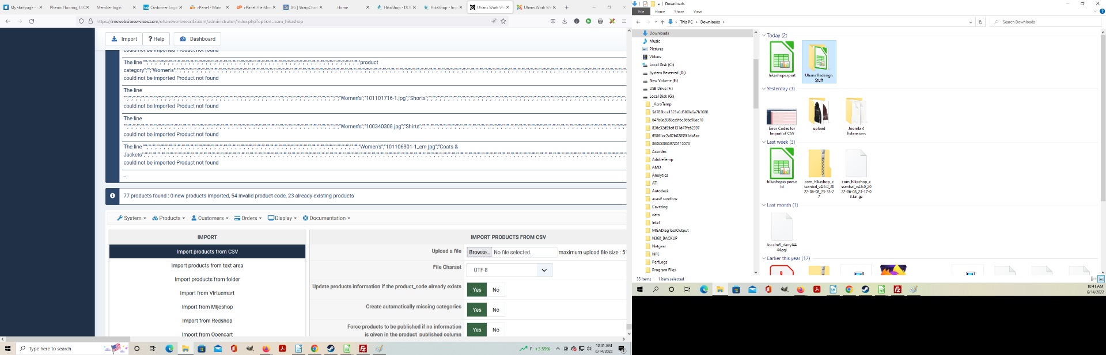
Task: Expand the HikaShop Display menu
Action: (282, 218)
